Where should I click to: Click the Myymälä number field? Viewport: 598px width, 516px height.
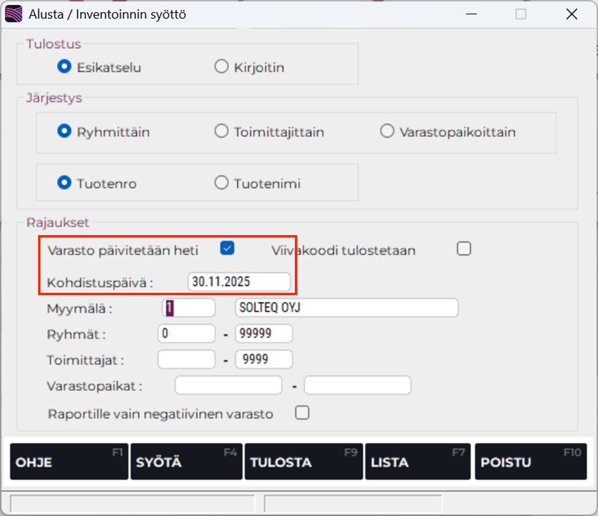point(188,308)
